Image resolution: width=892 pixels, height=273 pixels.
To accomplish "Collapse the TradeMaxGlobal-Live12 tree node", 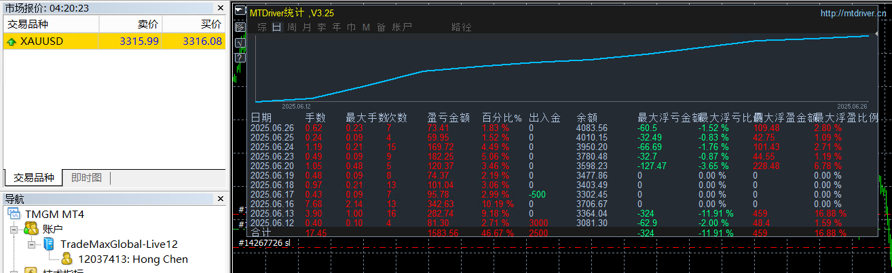I will pyautogui.click(x=31, y=244).
